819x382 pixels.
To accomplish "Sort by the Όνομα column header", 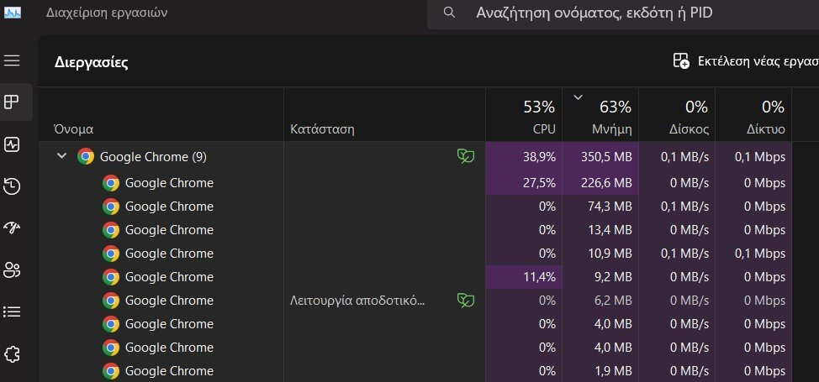I will [x=161, y=115].
